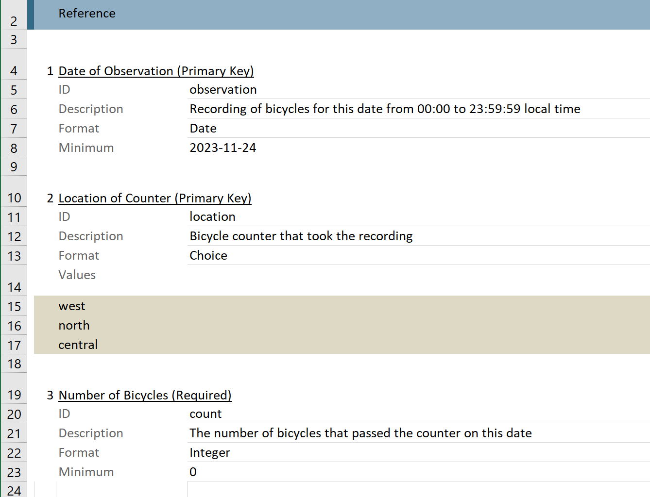This screenshot has height=497, width=650.
Task: Select the 'count' ID cell
Action: coord(205,414)
